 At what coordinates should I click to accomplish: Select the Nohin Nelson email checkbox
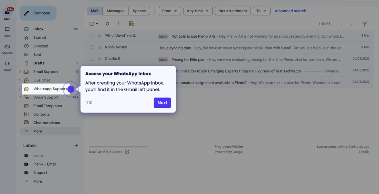tap(91, 47)
